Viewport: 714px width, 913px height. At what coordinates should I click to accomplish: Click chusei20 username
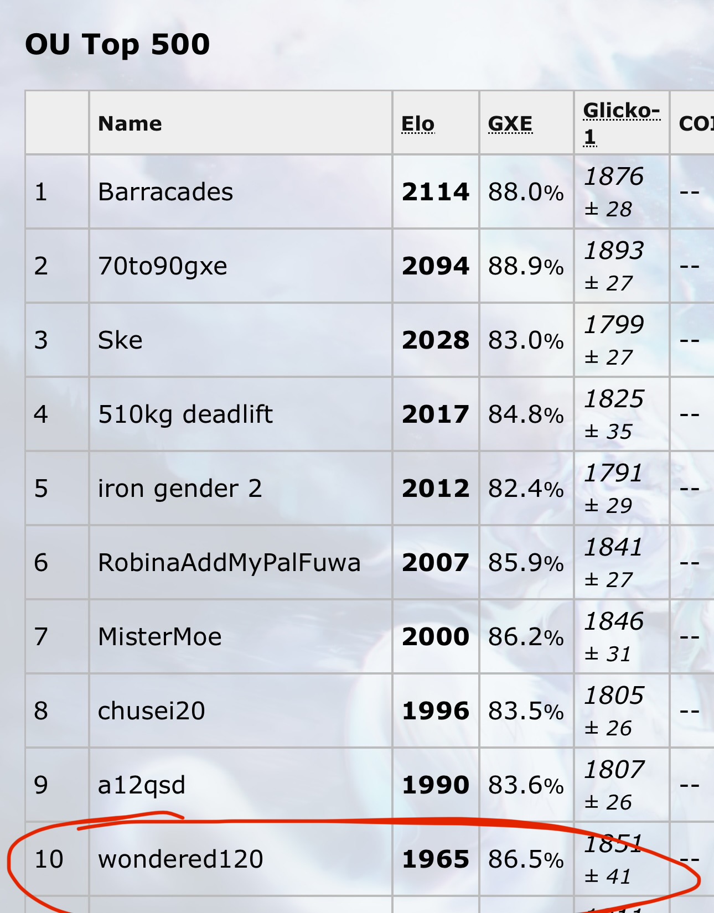pyautogui.click(x=151, y=711)
